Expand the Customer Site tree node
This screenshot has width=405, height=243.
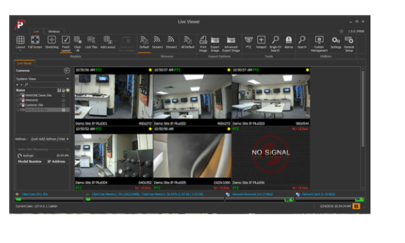point(18,105)
